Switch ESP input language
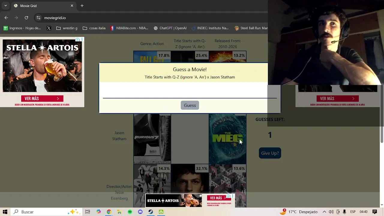Viewport: 384px width, 216px height. point(353,212)
